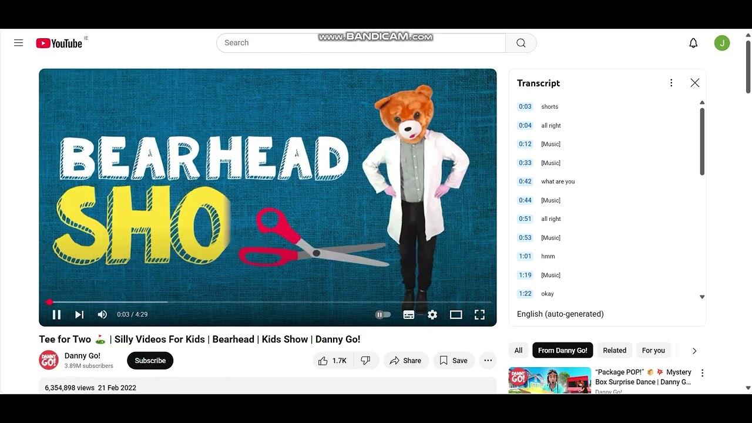Jump to 1:01 hmm transcript line
Image resolution: width=752 pixels, height=423 pixels.
coord(605,256)
